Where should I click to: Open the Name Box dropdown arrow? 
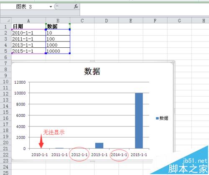[51, 7]
